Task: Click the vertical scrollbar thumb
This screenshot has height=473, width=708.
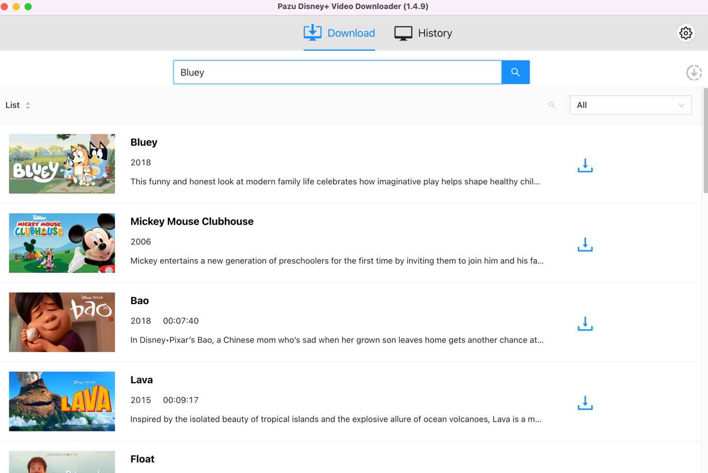Action: [705, 141]
